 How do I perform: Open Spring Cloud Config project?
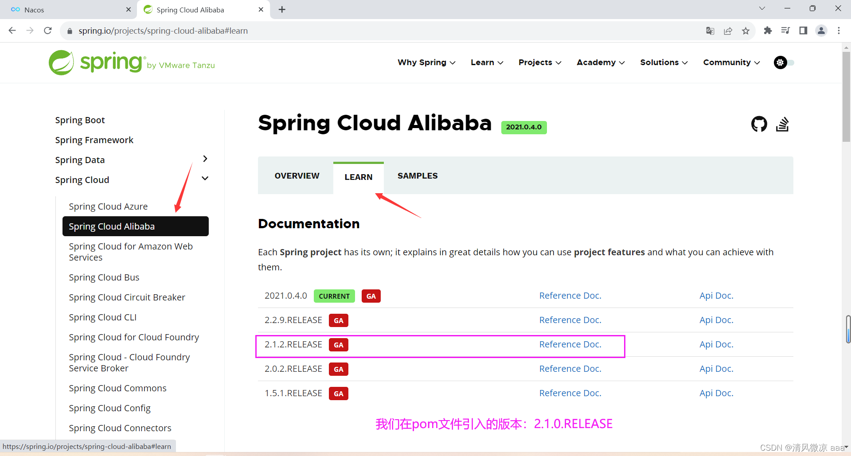(109, 408)
